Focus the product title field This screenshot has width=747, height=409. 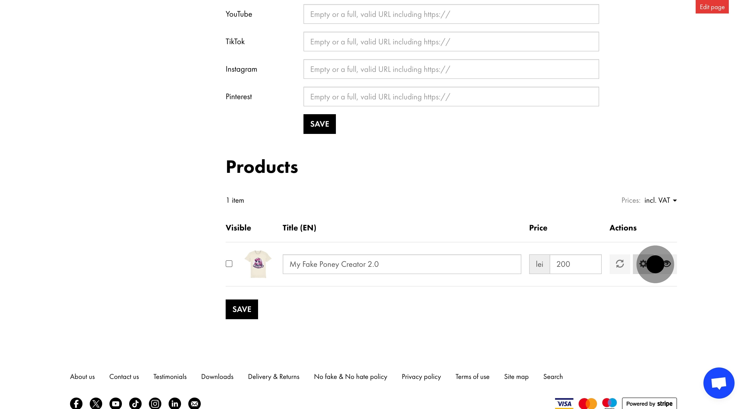402,264
